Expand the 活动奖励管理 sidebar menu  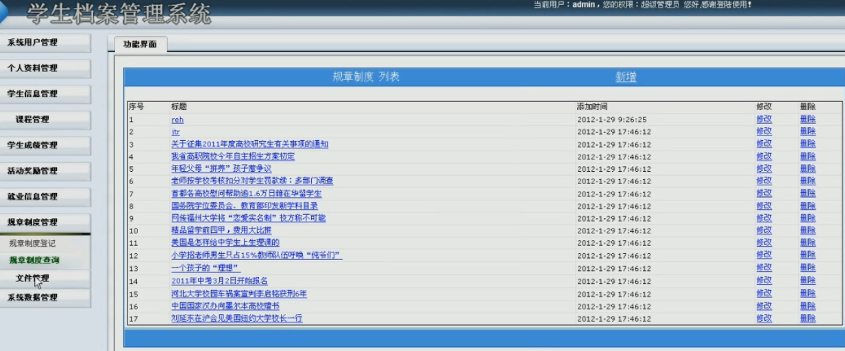(45, 171)
